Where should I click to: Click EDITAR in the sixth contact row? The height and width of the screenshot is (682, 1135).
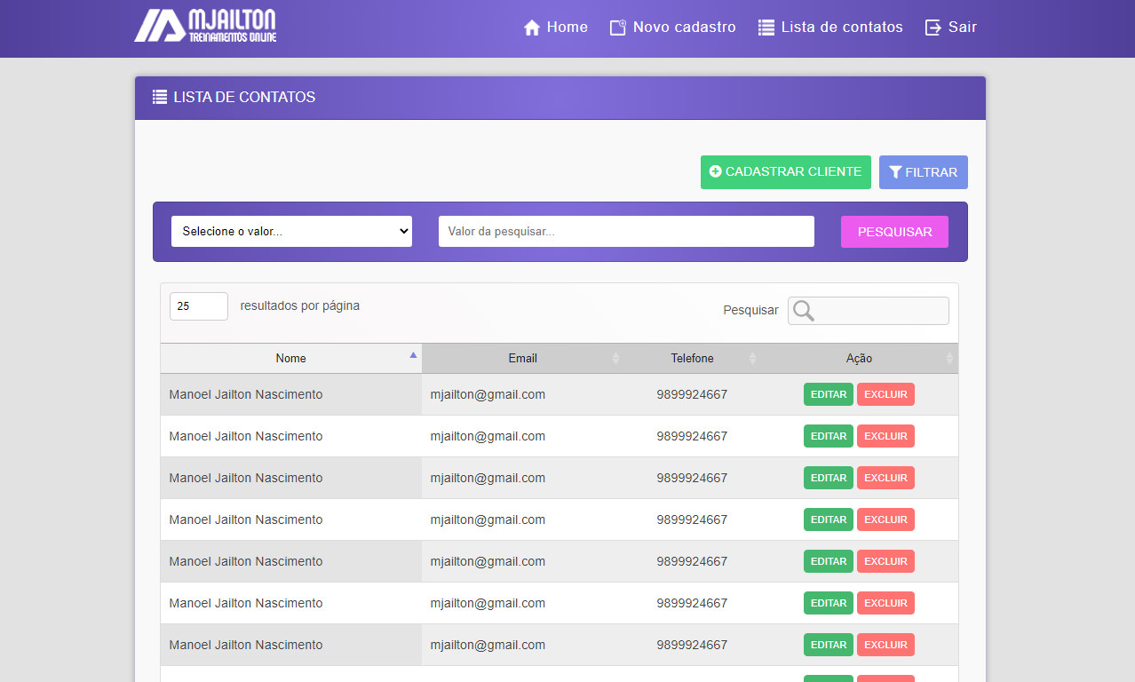coord(829,603)
